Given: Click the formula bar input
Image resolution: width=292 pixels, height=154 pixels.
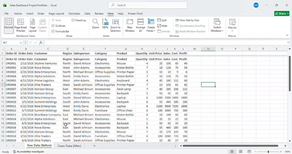Looking at the screenshot, I should (165, 43).
